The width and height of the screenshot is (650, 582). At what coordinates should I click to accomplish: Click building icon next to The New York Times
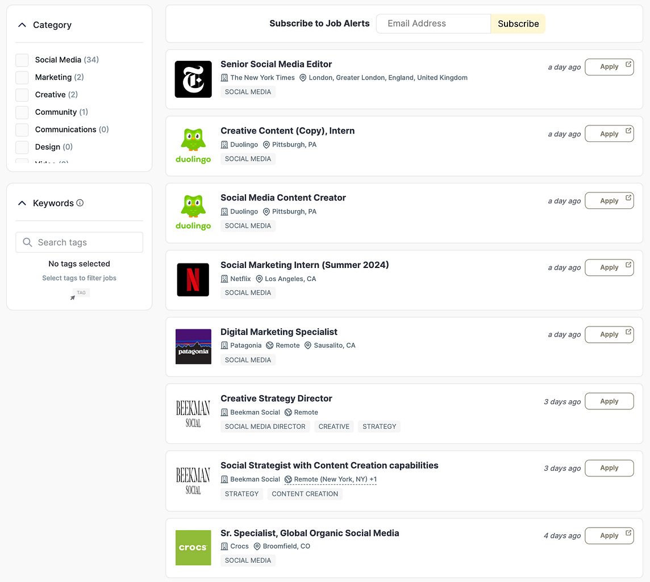224,78
